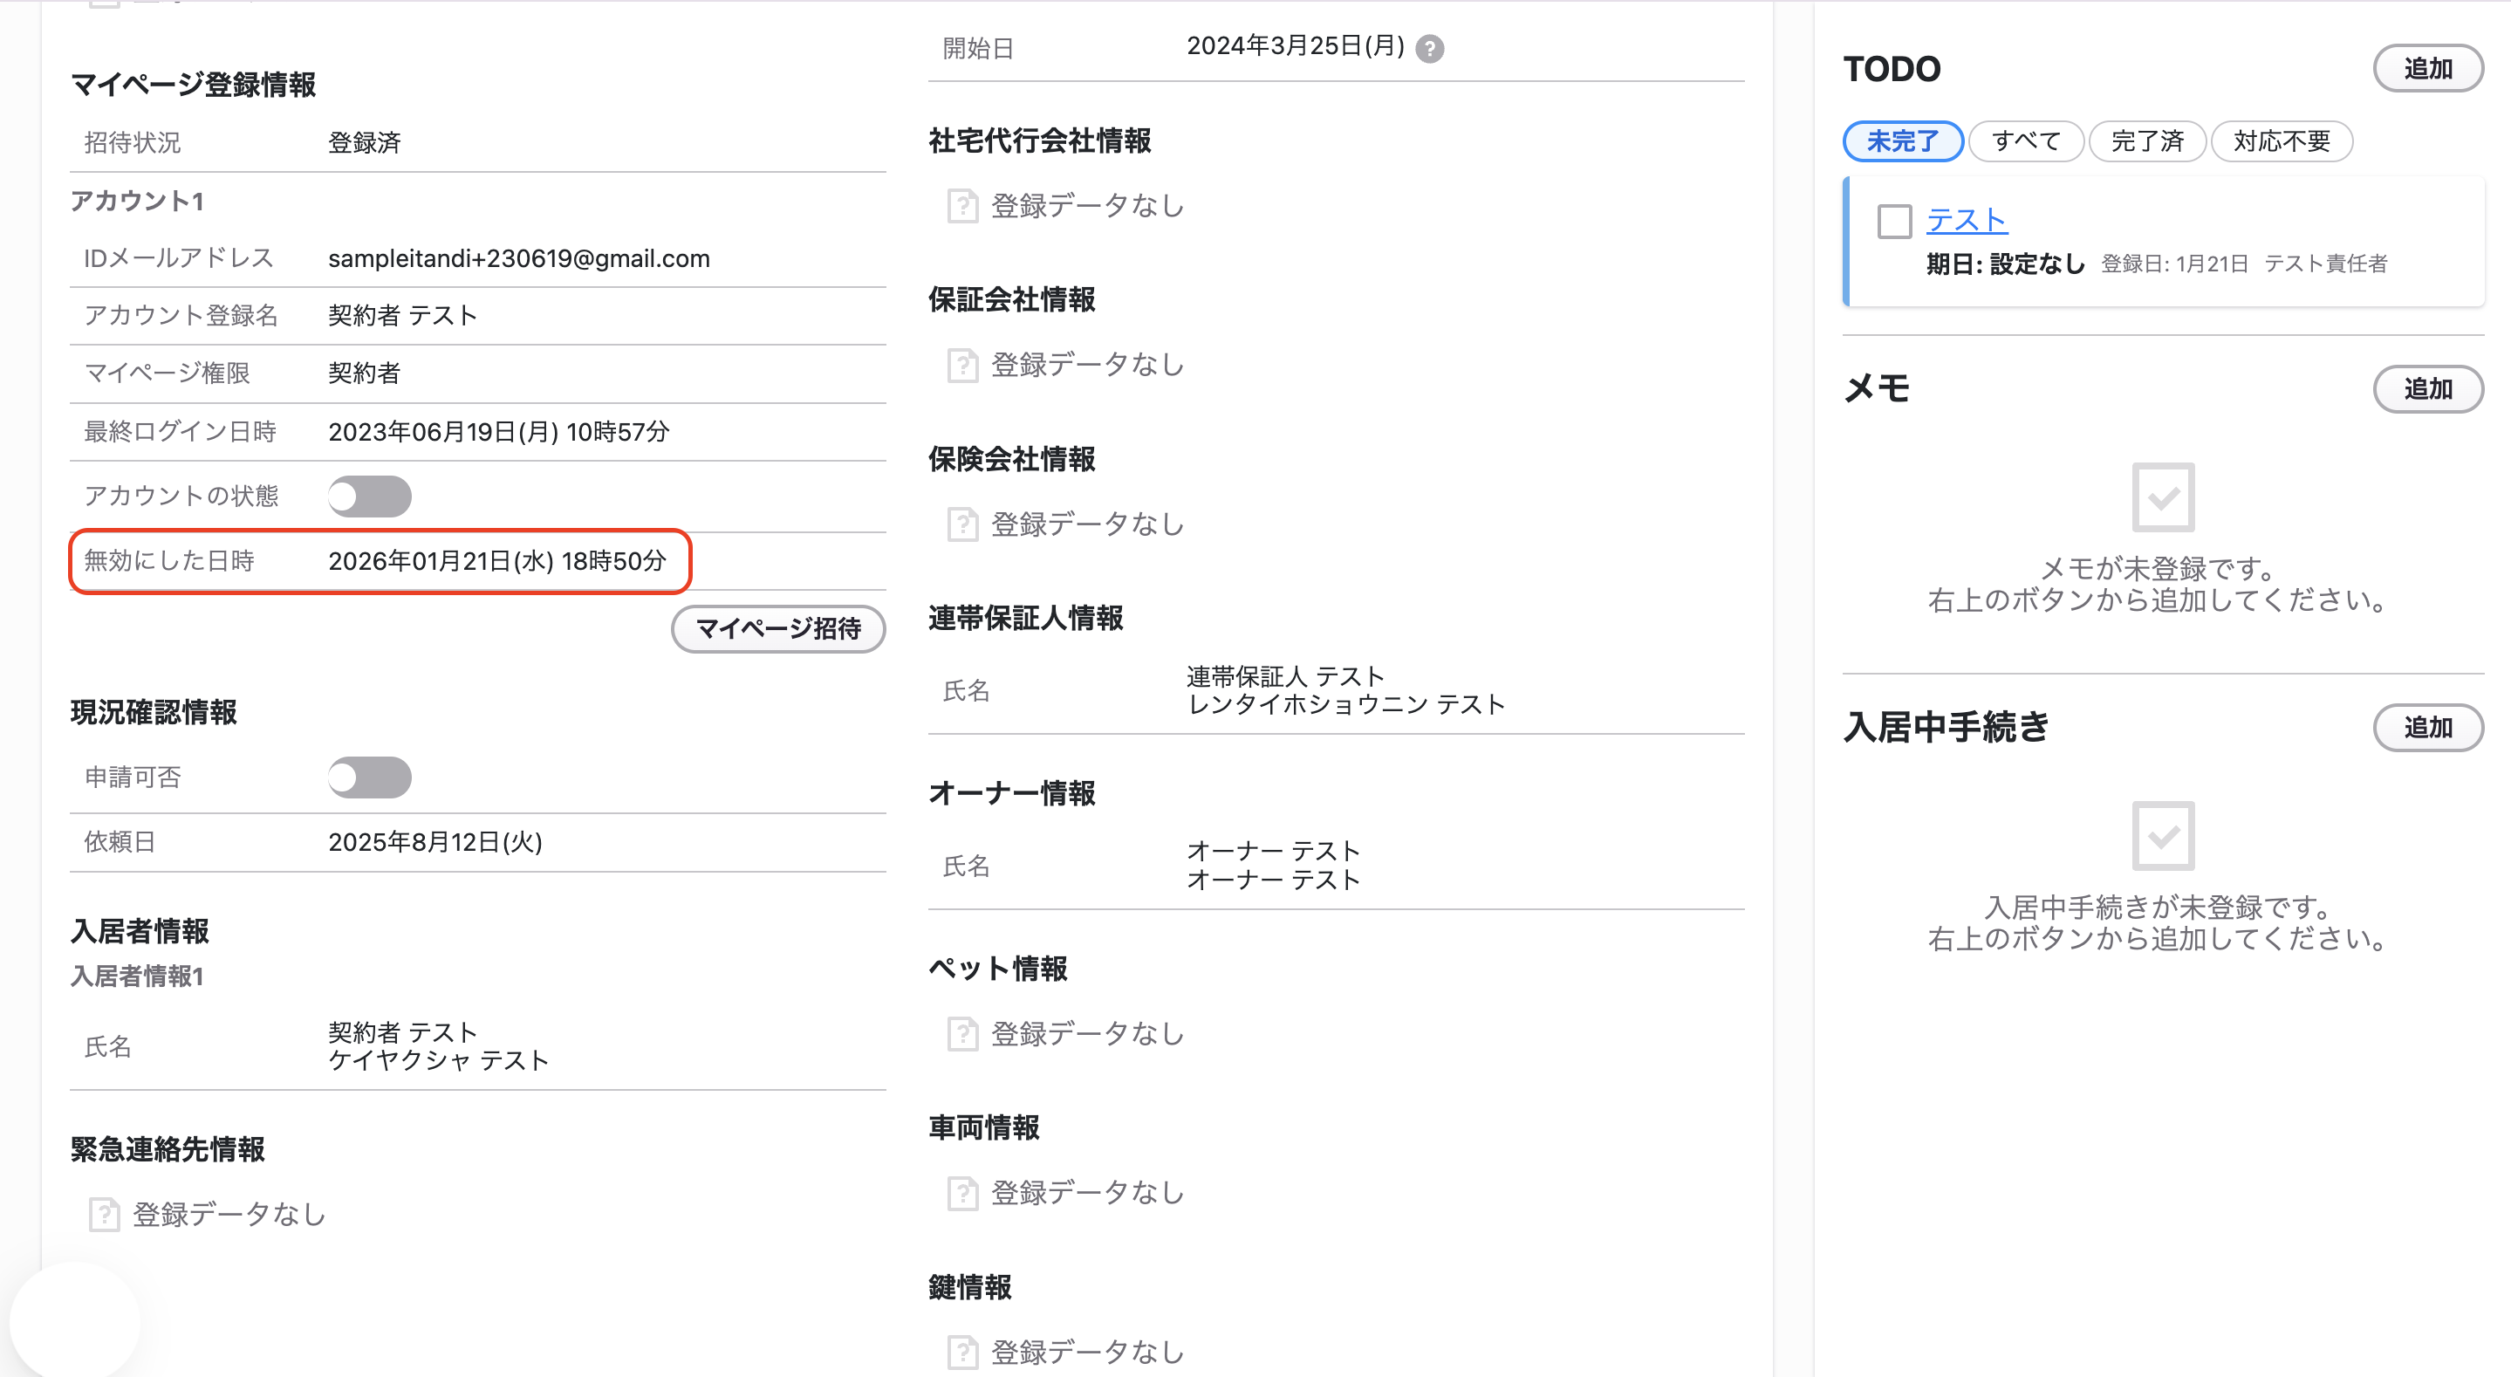Click 追加 button in 入居中手続き section
The width and height of the screenshot is (2511, 1377).
pyautogui.click(x=2428, y=728)
